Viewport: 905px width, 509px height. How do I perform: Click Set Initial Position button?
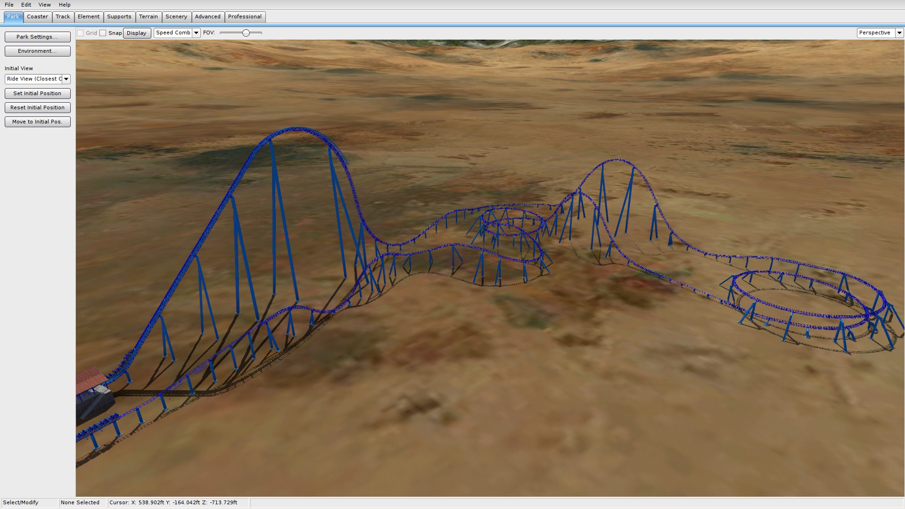point(37,93)
